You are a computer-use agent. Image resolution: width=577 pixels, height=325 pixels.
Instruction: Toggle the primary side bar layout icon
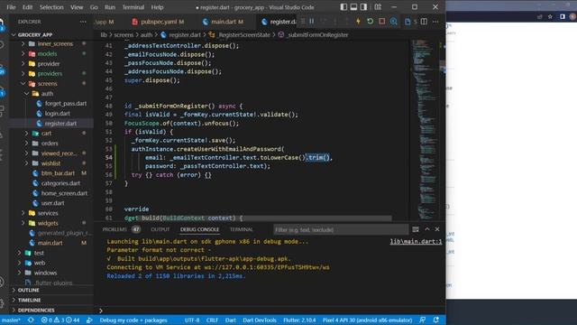(x=343, y=7)
